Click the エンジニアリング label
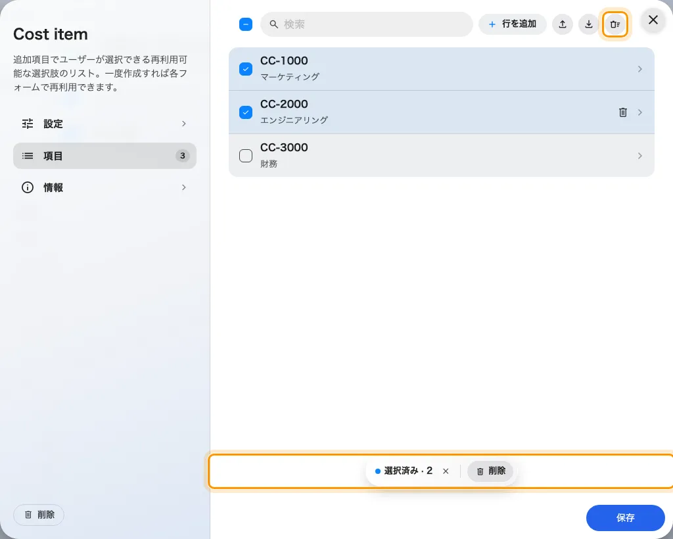This screenshot has height=539, width=673. point(294,120)
